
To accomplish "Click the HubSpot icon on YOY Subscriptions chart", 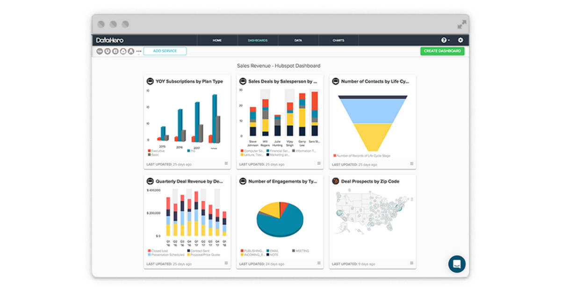I will coord(149,81).
